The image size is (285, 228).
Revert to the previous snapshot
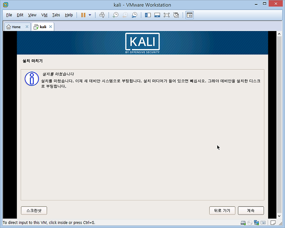[125, 15]
